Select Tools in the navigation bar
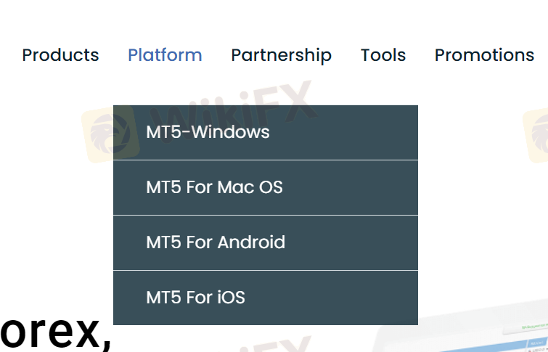The image size is (548, 352). click(x=383, y=55)
